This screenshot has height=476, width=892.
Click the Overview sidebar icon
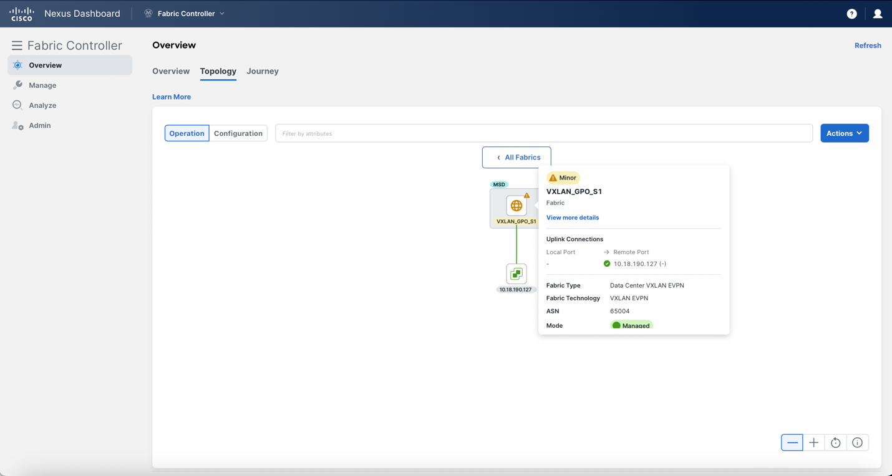[18, 65]
